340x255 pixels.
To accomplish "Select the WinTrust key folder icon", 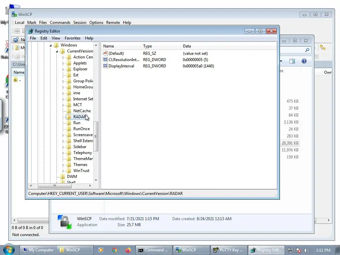I will pyautogui.click(x=69, y=170).
